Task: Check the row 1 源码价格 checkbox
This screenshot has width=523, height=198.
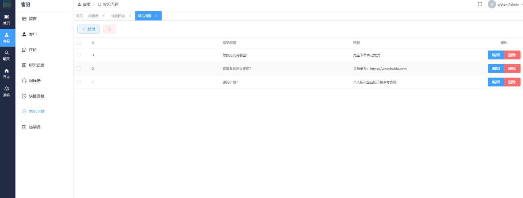Action: pyautogui.click(x=78, y=82)
